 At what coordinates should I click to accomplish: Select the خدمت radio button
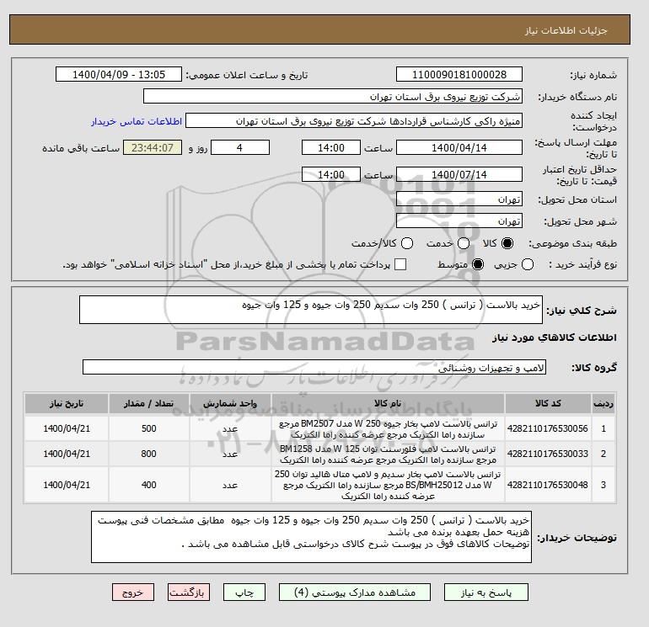coord(464,243)
